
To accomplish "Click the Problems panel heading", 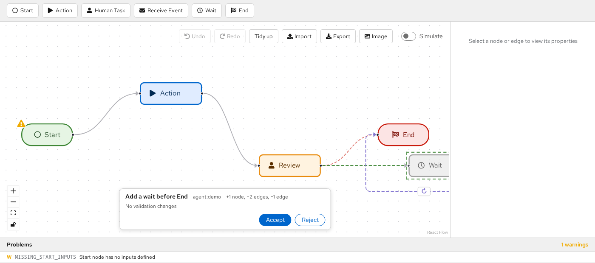I will tap(20, 244).
